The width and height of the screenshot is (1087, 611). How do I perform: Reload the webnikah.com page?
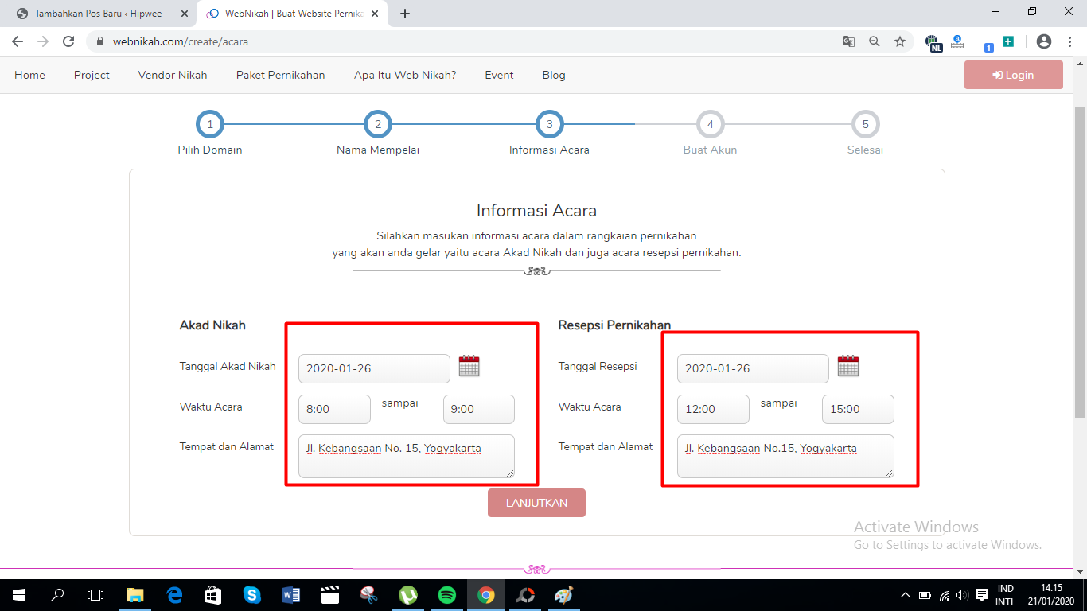[68, 41]
